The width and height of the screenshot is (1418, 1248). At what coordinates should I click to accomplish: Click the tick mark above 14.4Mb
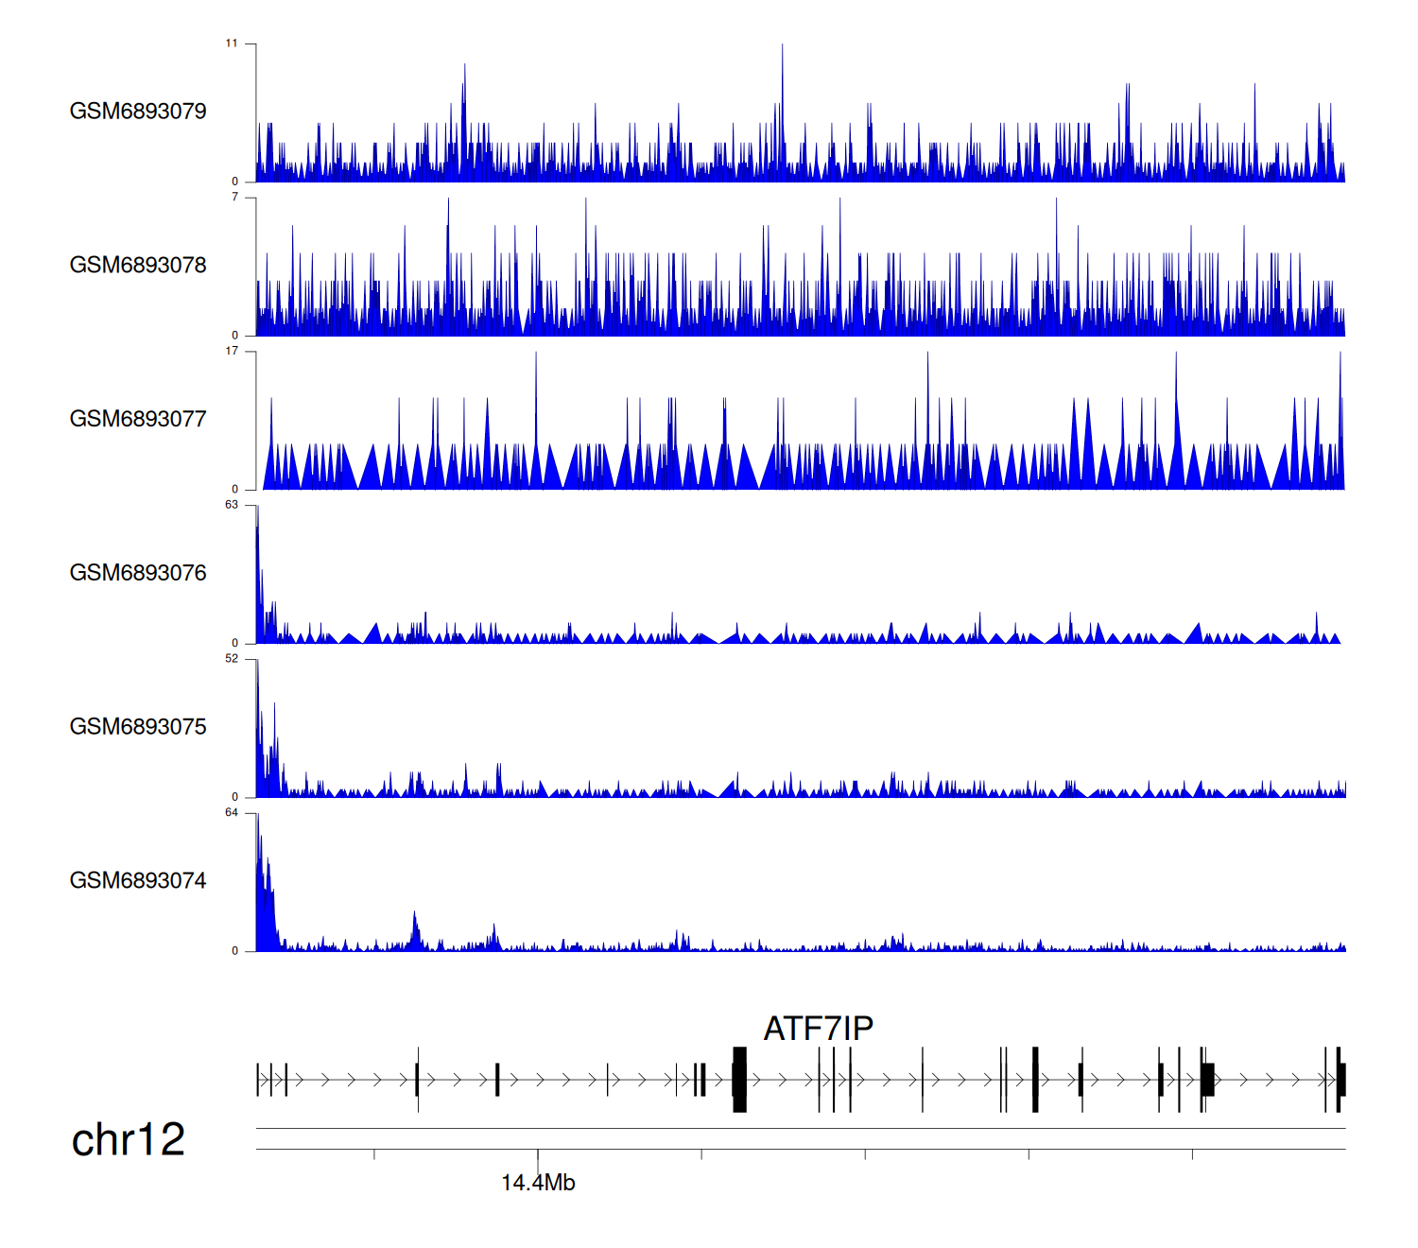[538, 1155]
